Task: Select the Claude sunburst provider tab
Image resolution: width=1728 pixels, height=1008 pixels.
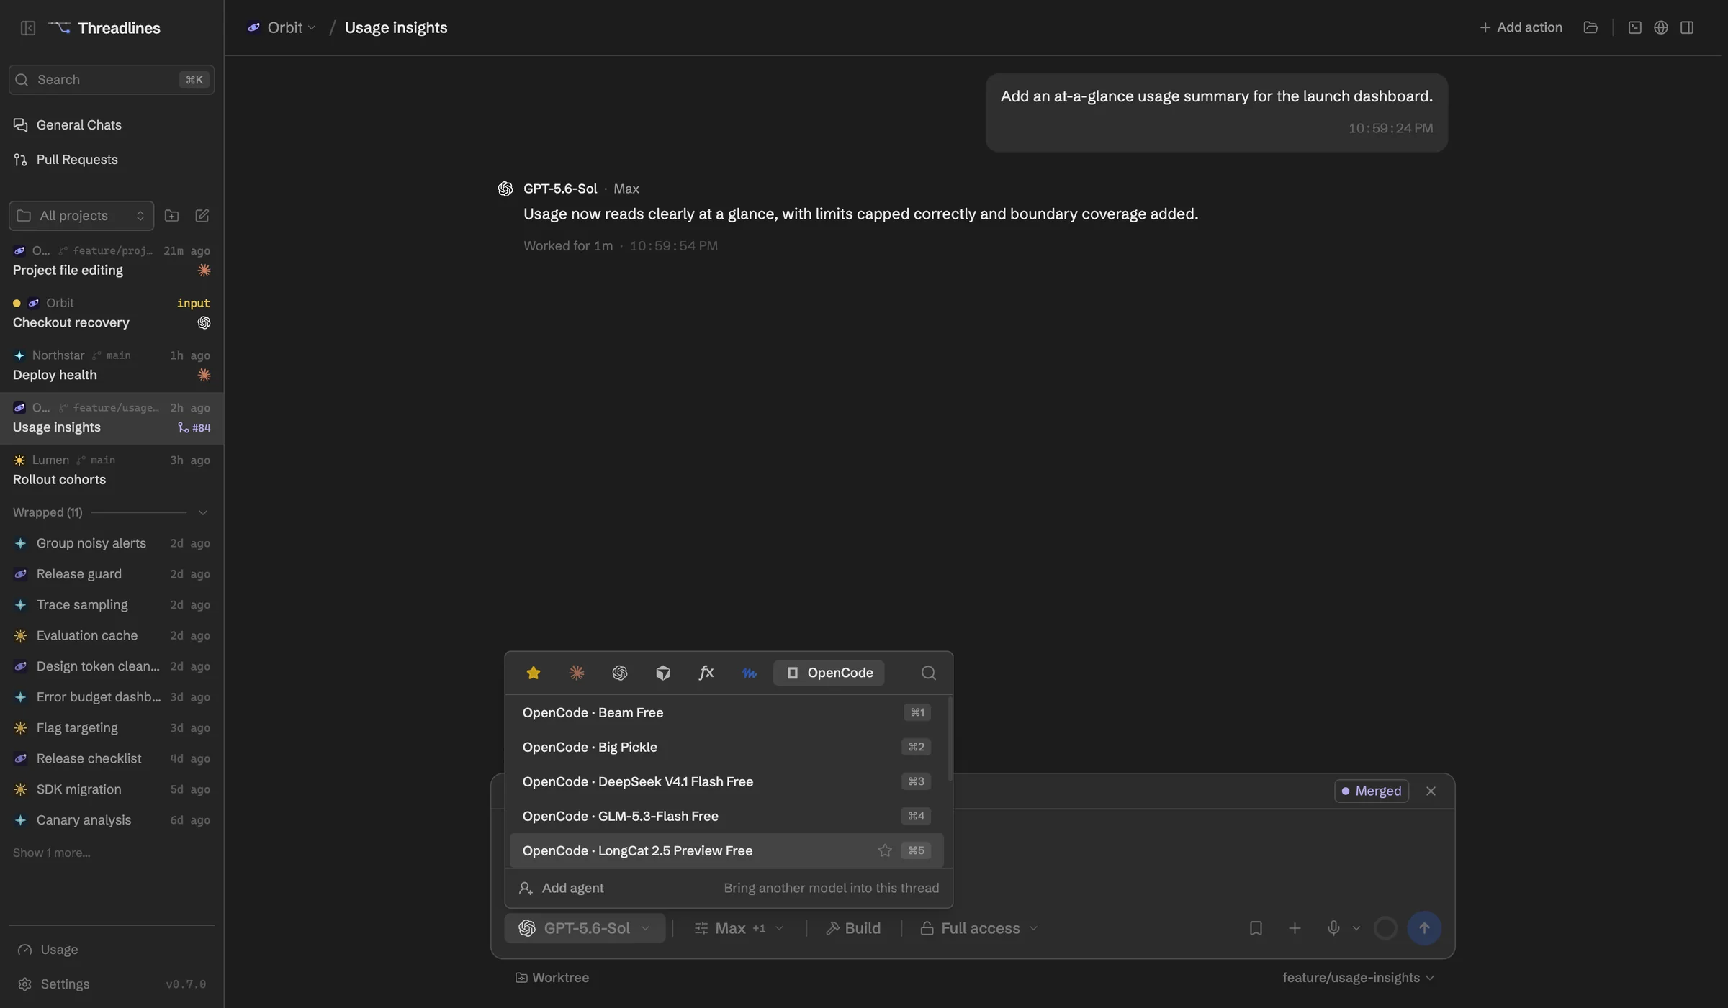Action: [577, 673]
